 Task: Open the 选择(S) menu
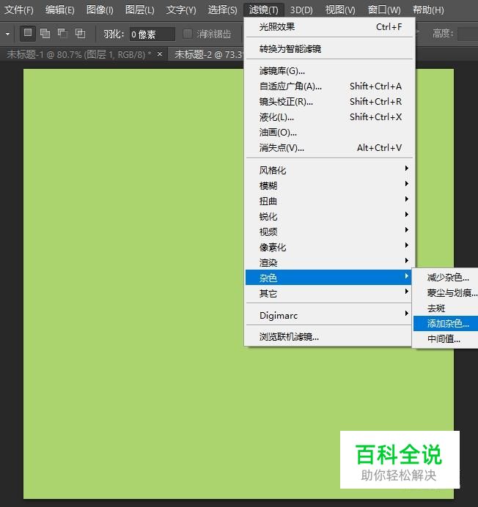click(x=222, y=10)
